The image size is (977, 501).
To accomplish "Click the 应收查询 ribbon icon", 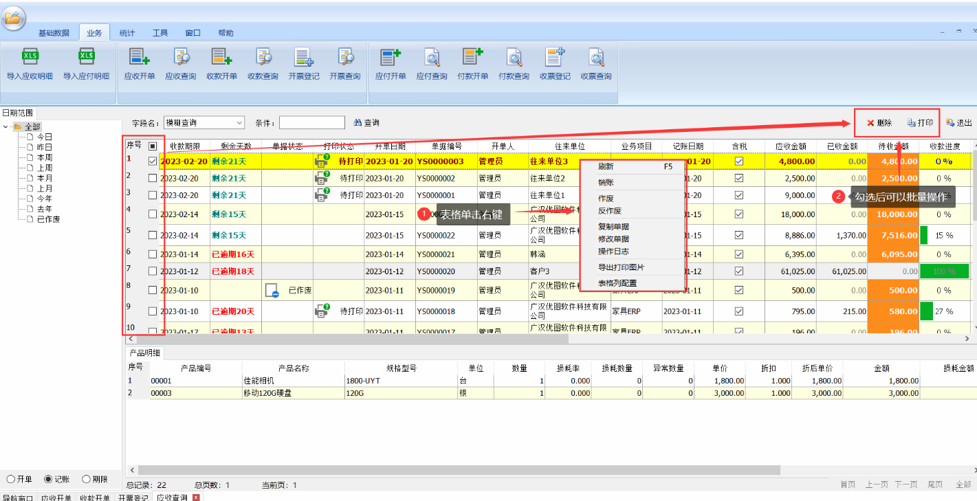I will (181, 57).
